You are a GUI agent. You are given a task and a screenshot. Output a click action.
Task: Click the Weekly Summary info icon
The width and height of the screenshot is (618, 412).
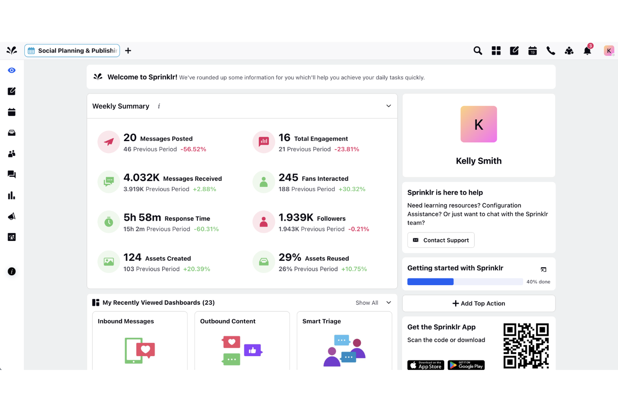(159, 106)
